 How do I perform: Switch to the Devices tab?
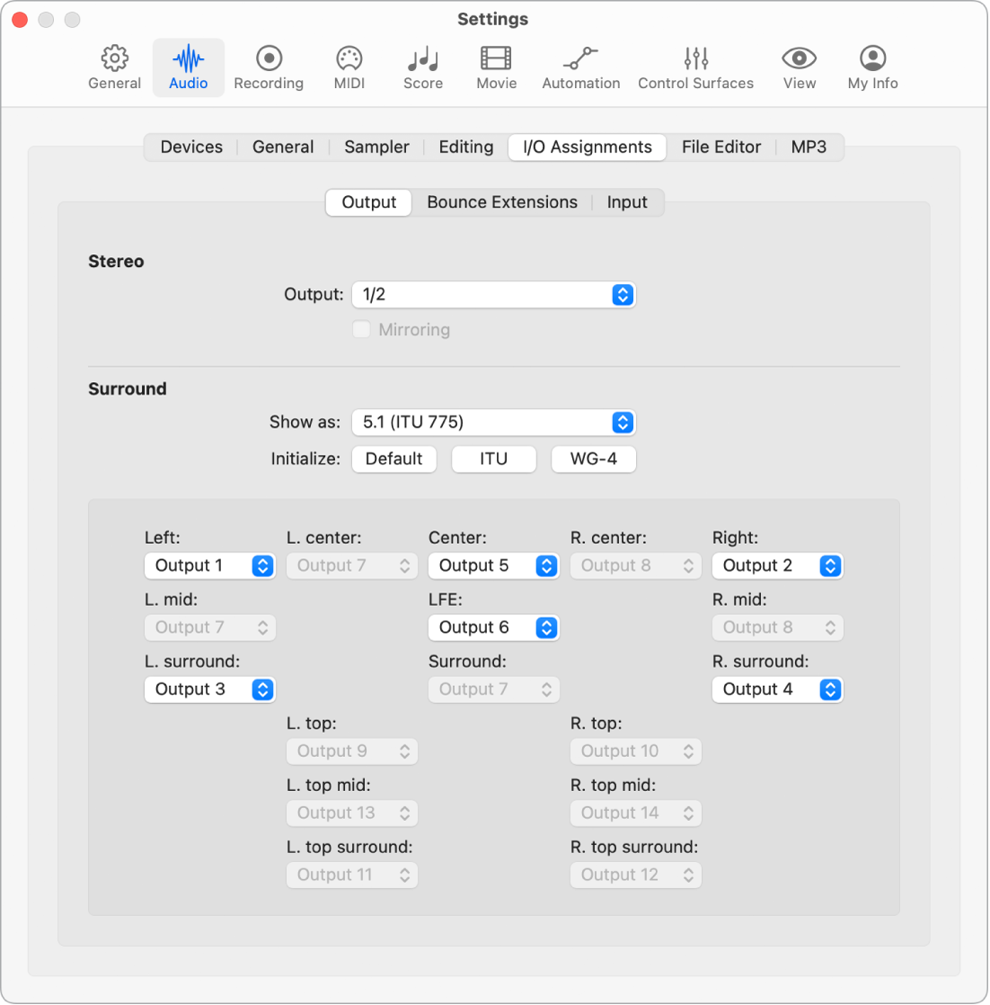(191, 147)
